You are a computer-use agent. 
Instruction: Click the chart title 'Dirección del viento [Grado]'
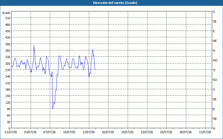click(x=115, y=3)
